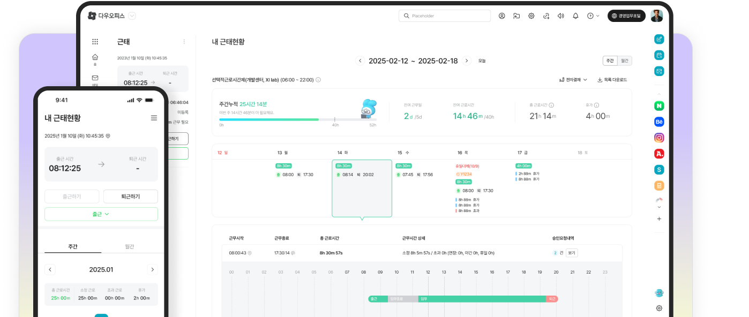Viewport: 749px width, 317px height.
Task: Click 퇴근하기 button on the phone
Action: [131, 197]
